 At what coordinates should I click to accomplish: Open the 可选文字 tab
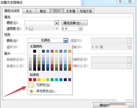pos(86,11)
